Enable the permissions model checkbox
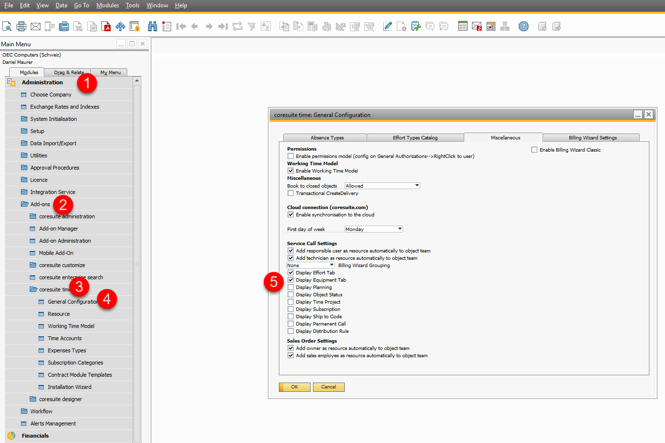The image size is (665, 443). pyautogui.click(x=291, y=156)
